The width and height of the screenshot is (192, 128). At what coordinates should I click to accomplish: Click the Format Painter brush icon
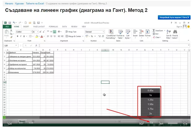[x=11, y=37]
